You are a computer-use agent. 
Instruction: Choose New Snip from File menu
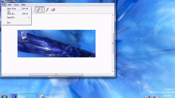[16, 8]
